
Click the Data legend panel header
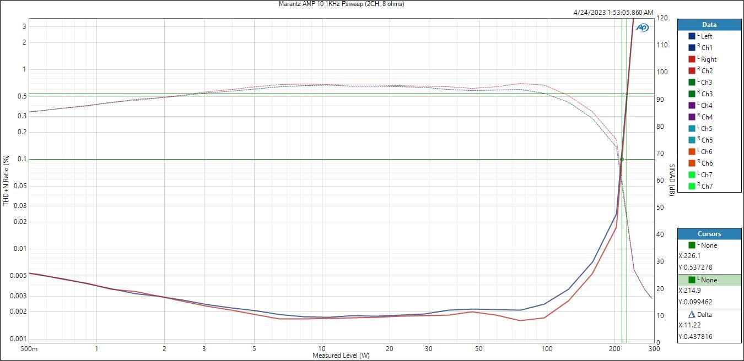point(709,25)
